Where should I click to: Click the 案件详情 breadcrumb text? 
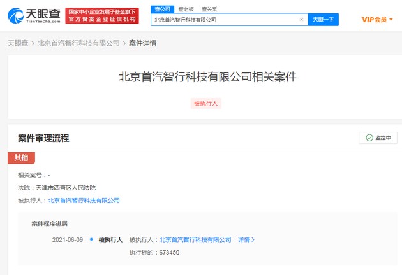point(142,43)
